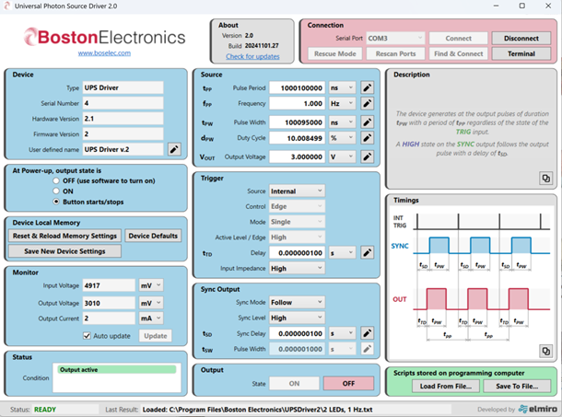Viewport: 562px width, 417px height.
Task: Select OFF power-up output state
Action: coord(56,180)
